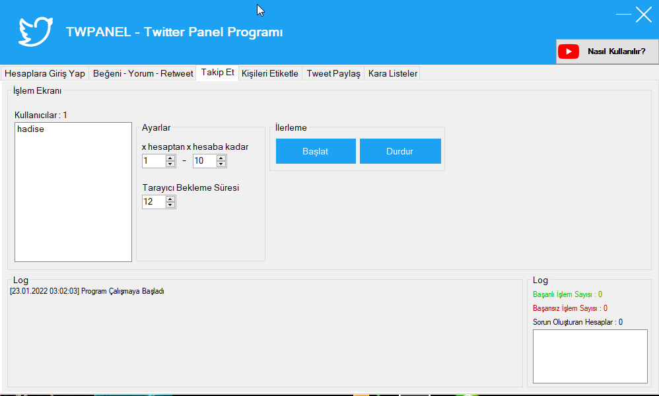Switch to Kara Listeler tab
Viewport: 659px width, 396px height.
pos(392,73)
